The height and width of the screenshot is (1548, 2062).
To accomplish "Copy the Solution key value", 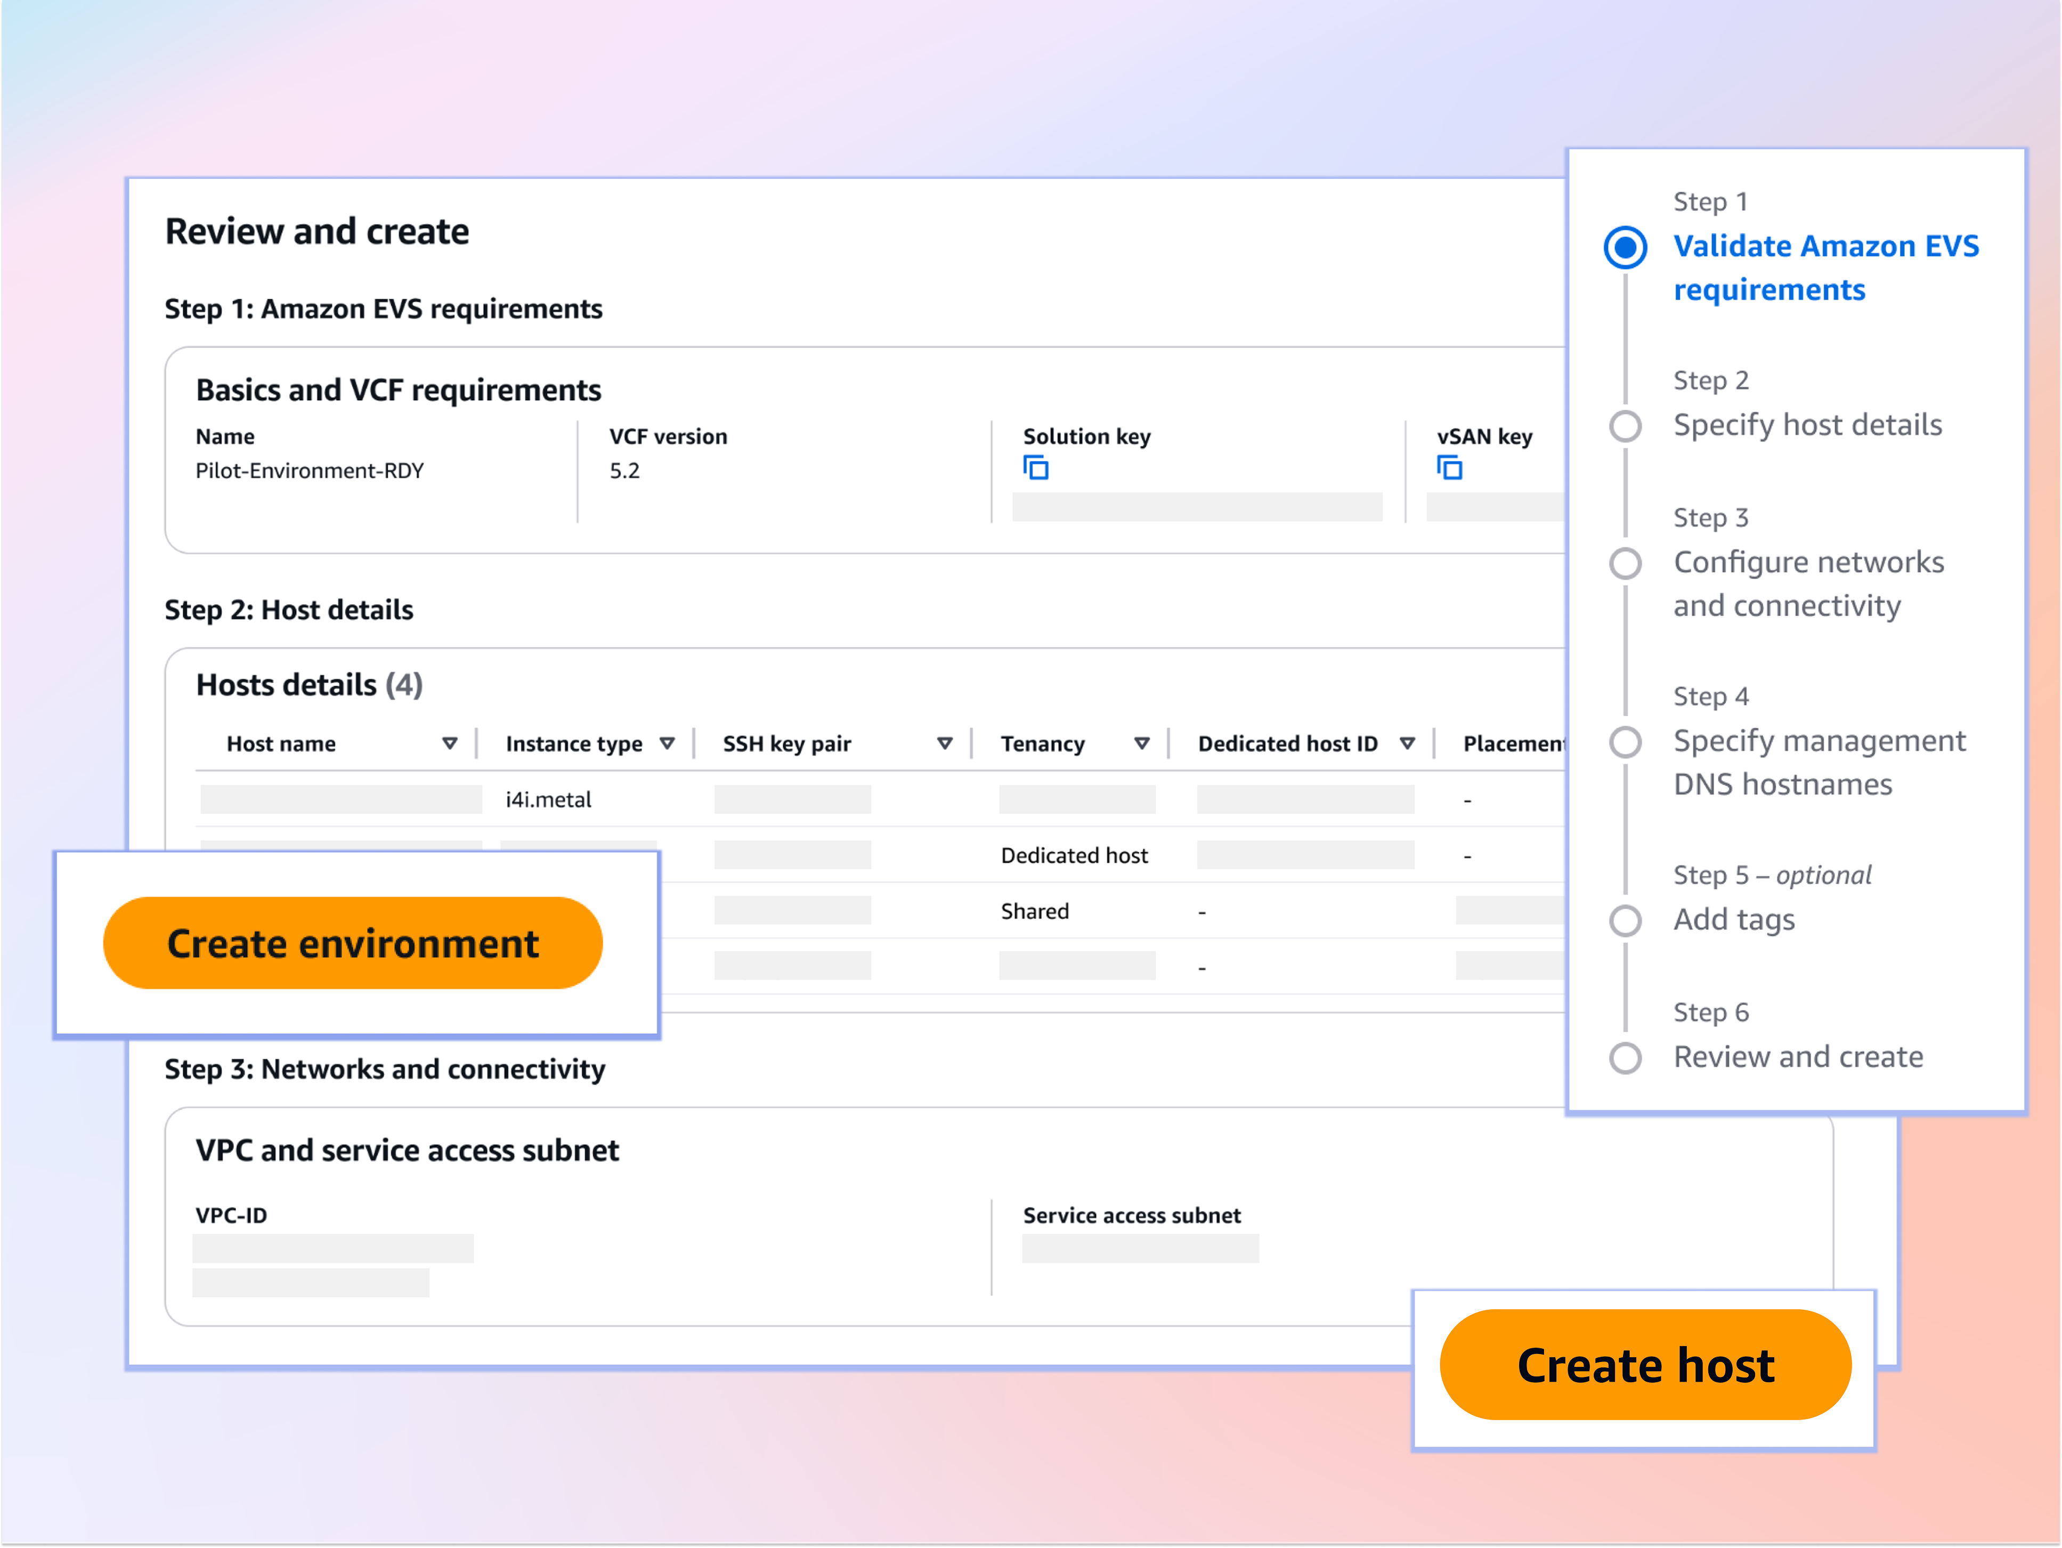I will tap(1036, 468).
